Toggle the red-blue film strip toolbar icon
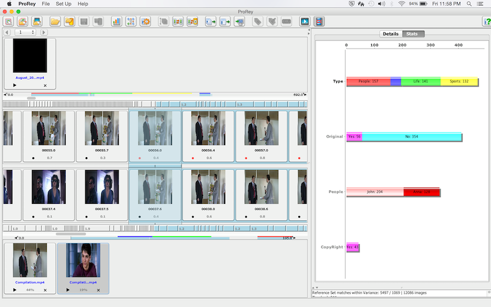The image size is (491, 307). [319, 21]
